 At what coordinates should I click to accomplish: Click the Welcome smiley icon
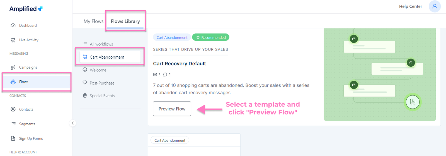(85, 70)
